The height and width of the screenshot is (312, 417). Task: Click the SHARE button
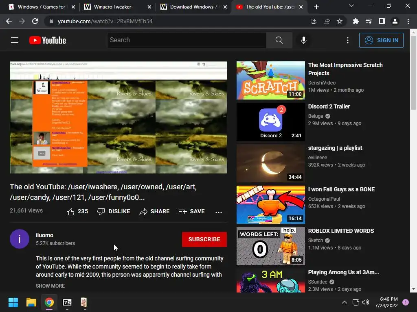pos(154,211)
